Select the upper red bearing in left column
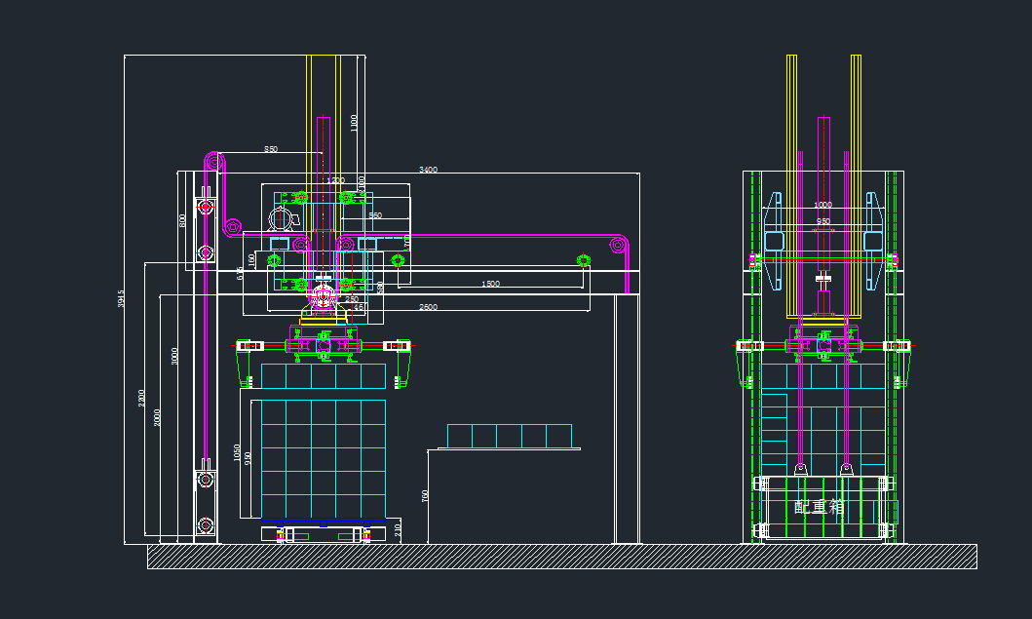This screenshot has width=1032, height=619. tap(206, 208)
